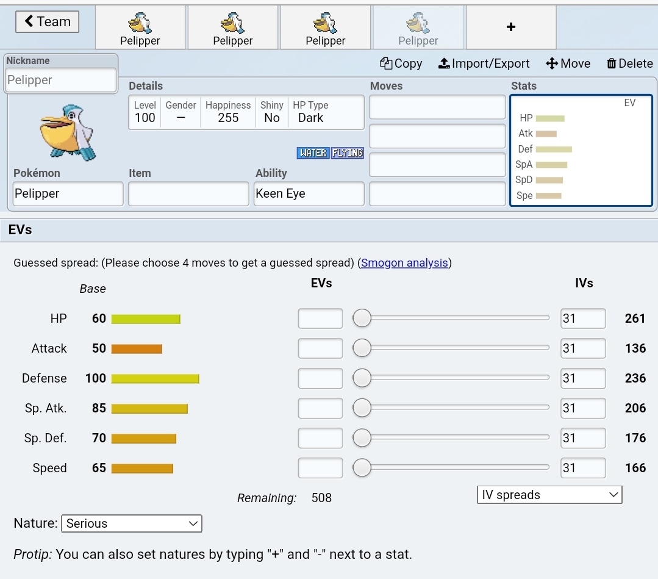Click the Attack EV slider handle

coord(362,348)
